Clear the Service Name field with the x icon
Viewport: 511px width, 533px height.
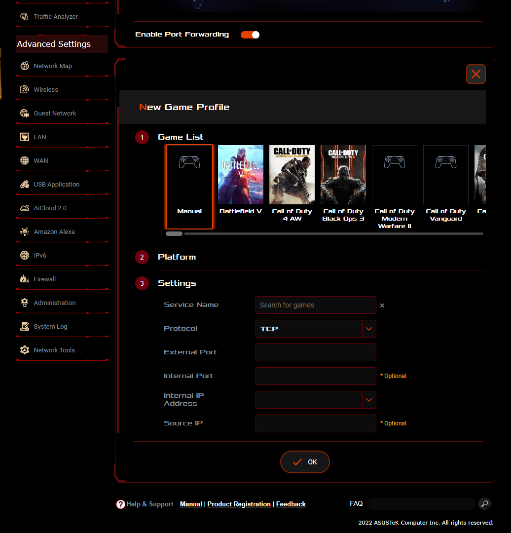382,305
